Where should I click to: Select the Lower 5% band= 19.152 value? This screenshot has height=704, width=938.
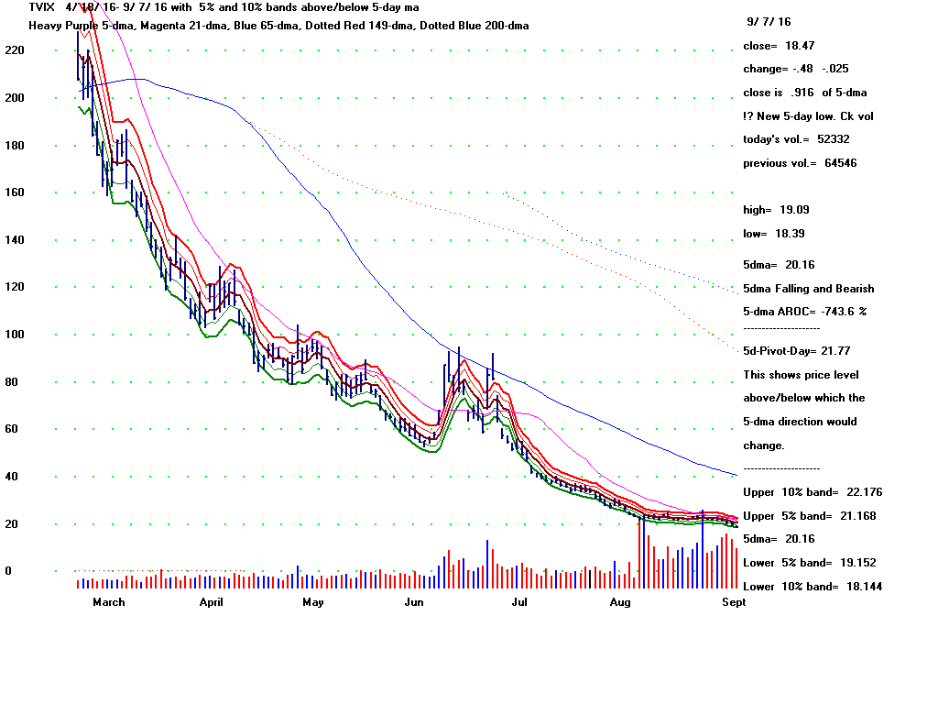(810, 563)
